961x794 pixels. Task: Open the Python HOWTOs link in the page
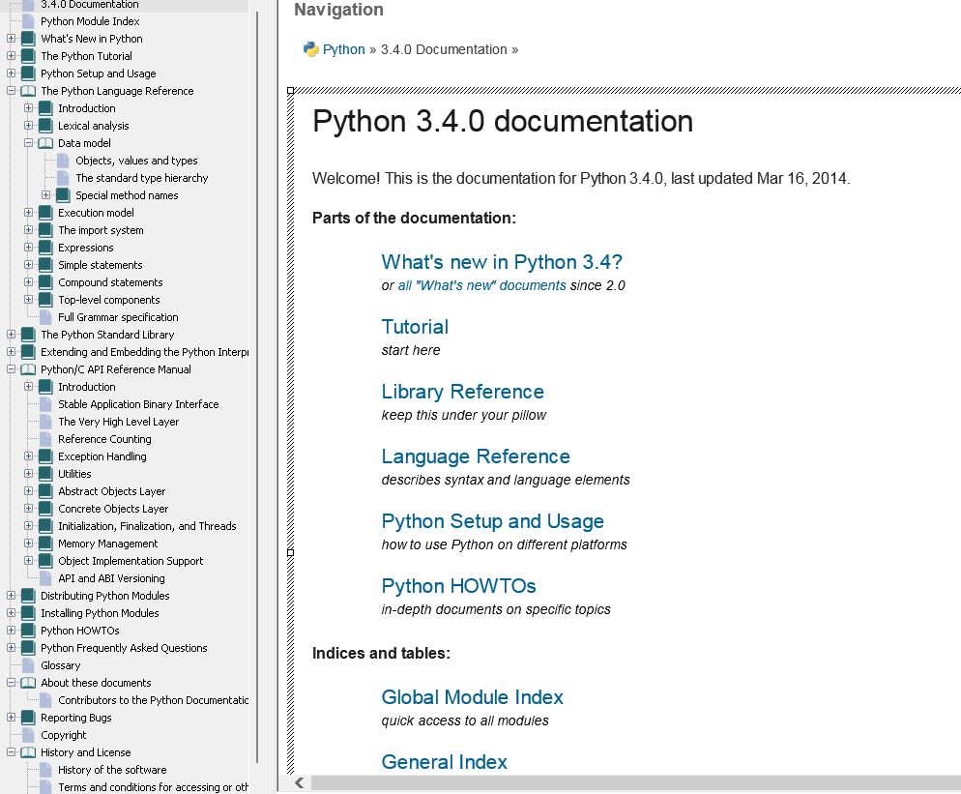(458, 586)
